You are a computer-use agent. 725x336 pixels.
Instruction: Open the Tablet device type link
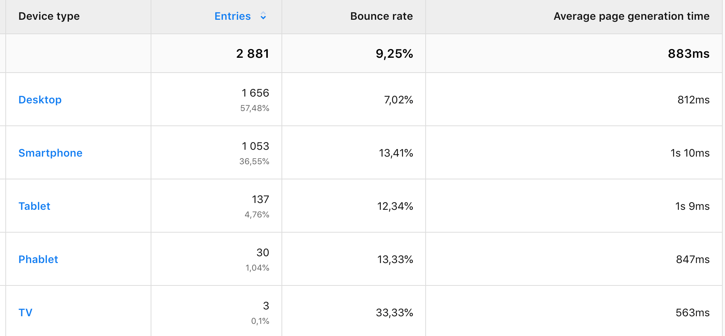coord(34,206)
